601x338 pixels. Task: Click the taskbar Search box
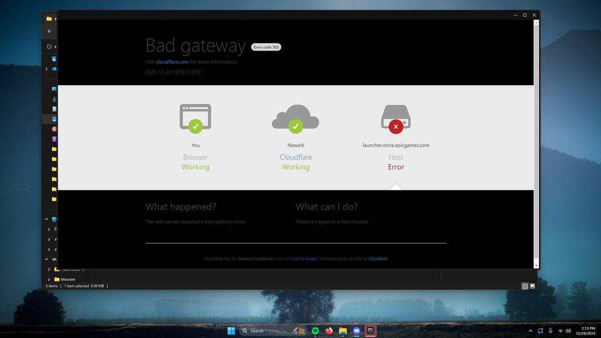273,330
